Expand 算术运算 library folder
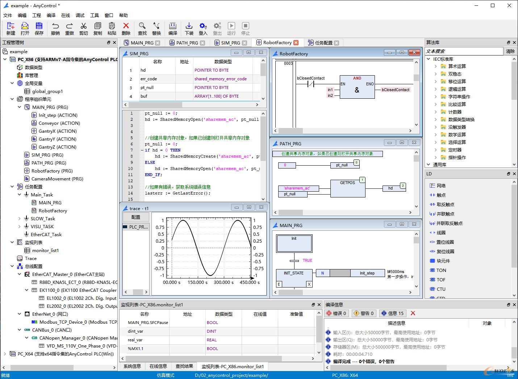The width and height of the screenshot is (518, 379). (435, 66)
